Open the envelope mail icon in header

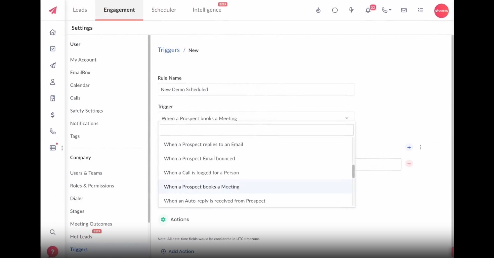(x=404, y=10)
